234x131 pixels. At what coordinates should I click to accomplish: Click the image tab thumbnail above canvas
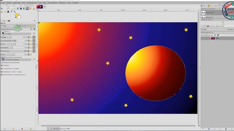pyautogui.click(x=40, y=7)
